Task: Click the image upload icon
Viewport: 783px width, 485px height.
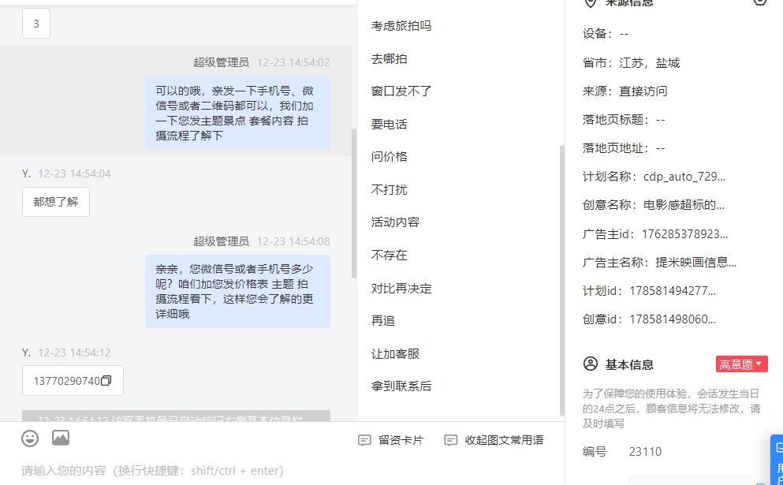Action: (x=61, y=438)
